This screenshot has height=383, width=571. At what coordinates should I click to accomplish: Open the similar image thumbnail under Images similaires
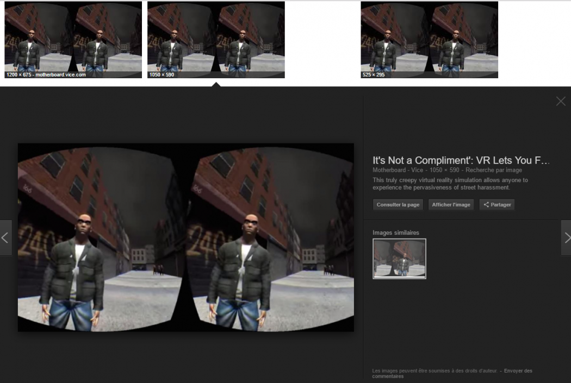[399, 259]
